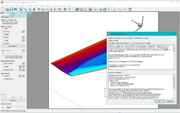Toggle the Auto redraw checkbox
The height and width of the screenshot is (113, 180).
(x=2, y=104)
